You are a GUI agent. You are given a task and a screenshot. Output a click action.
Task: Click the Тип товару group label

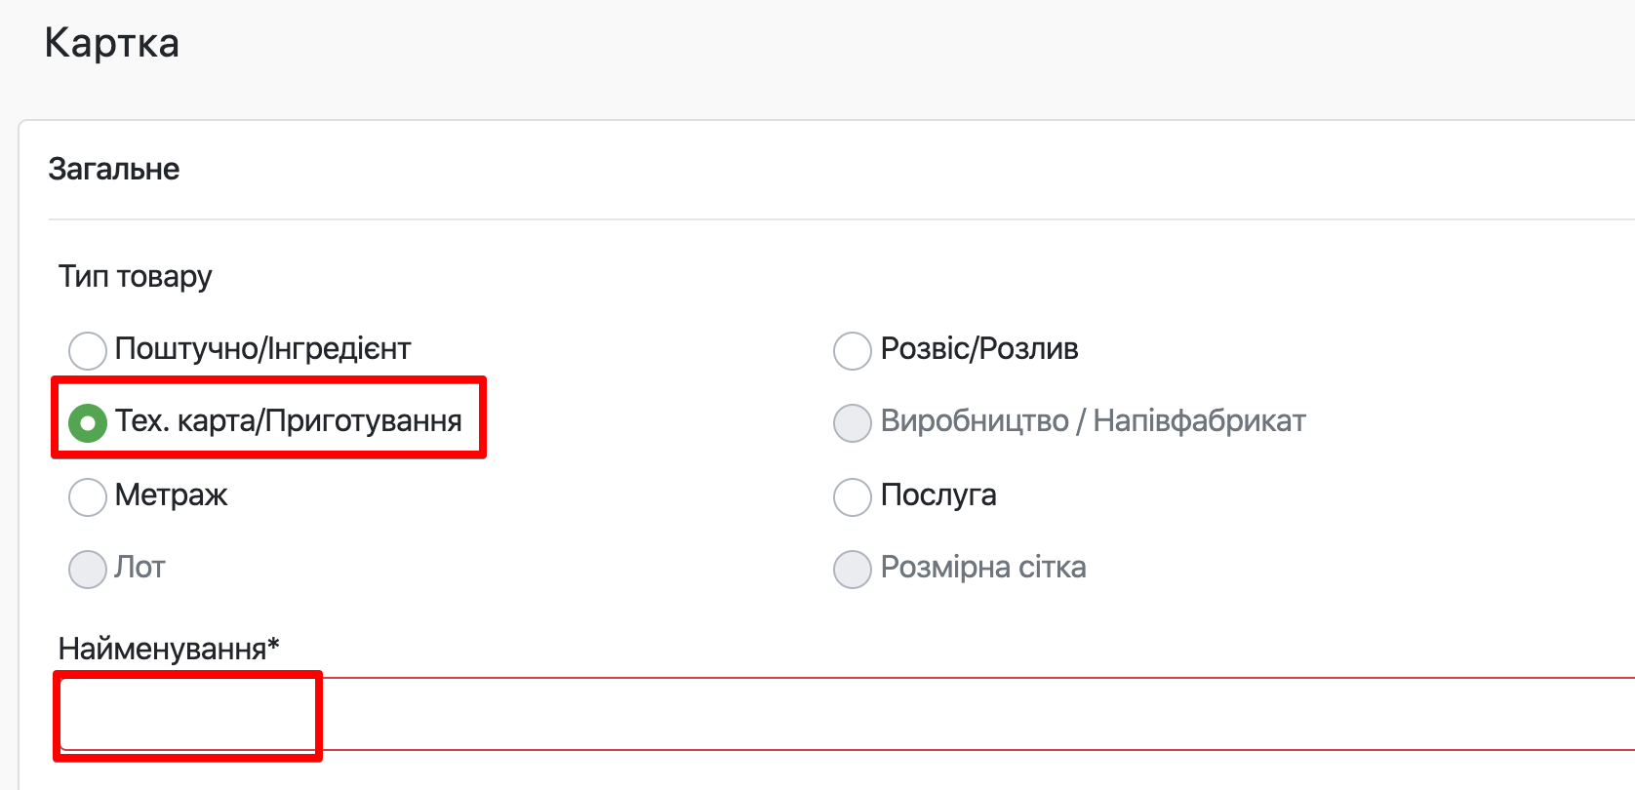click(135, 276)
